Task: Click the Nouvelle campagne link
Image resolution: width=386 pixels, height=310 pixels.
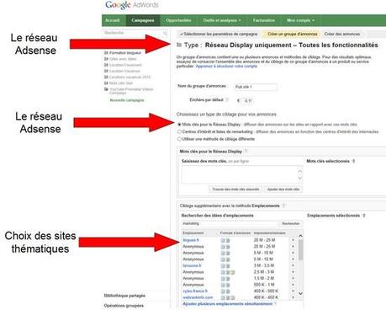Action: click(127, 100)
